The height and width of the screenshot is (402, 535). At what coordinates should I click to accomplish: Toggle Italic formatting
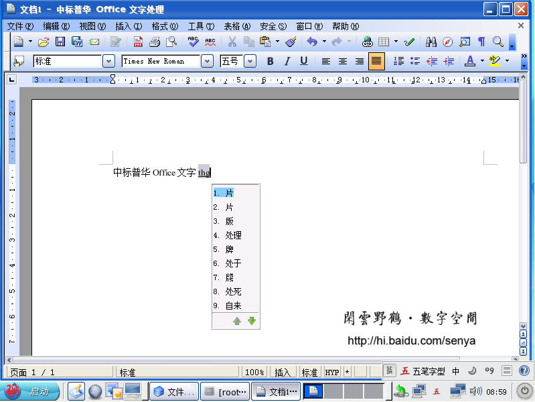(x=287, y=61)
